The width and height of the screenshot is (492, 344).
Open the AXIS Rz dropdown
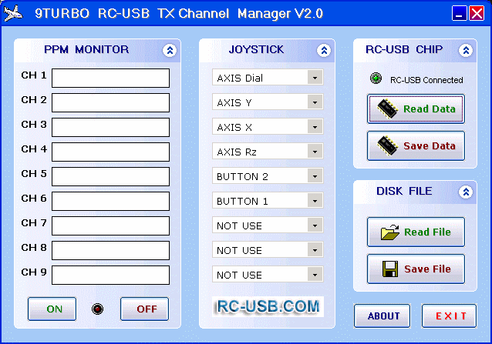click(x=315, y=152)
